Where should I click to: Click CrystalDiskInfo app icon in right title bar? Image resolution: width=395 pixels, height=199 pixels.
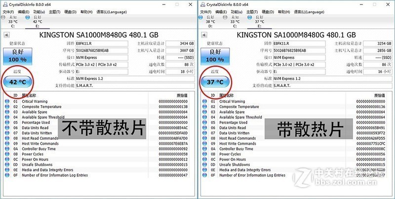pyautogui.click(x=202, y=4)
